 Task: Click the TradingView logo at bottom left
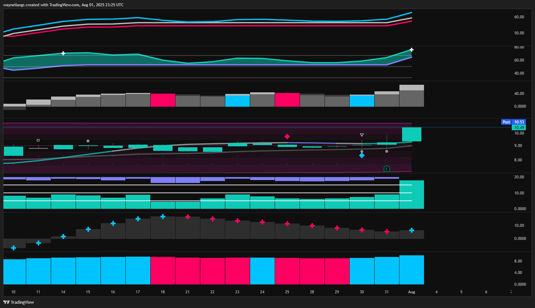point(19,302)
